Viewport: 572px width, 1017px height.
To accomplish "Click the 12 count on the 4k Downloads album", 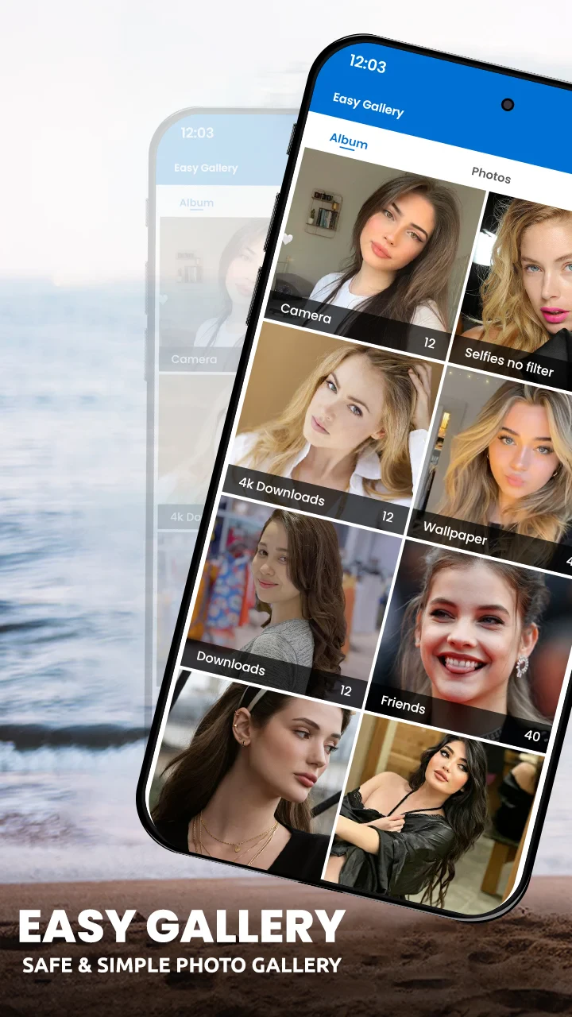I will point(387,516).
